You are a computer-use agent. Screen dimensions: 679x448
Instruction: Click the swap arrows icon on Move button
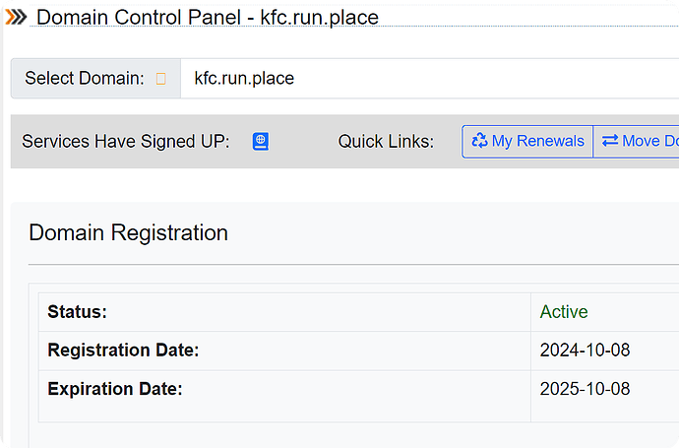pyautogui.click(x=610, y=141)
